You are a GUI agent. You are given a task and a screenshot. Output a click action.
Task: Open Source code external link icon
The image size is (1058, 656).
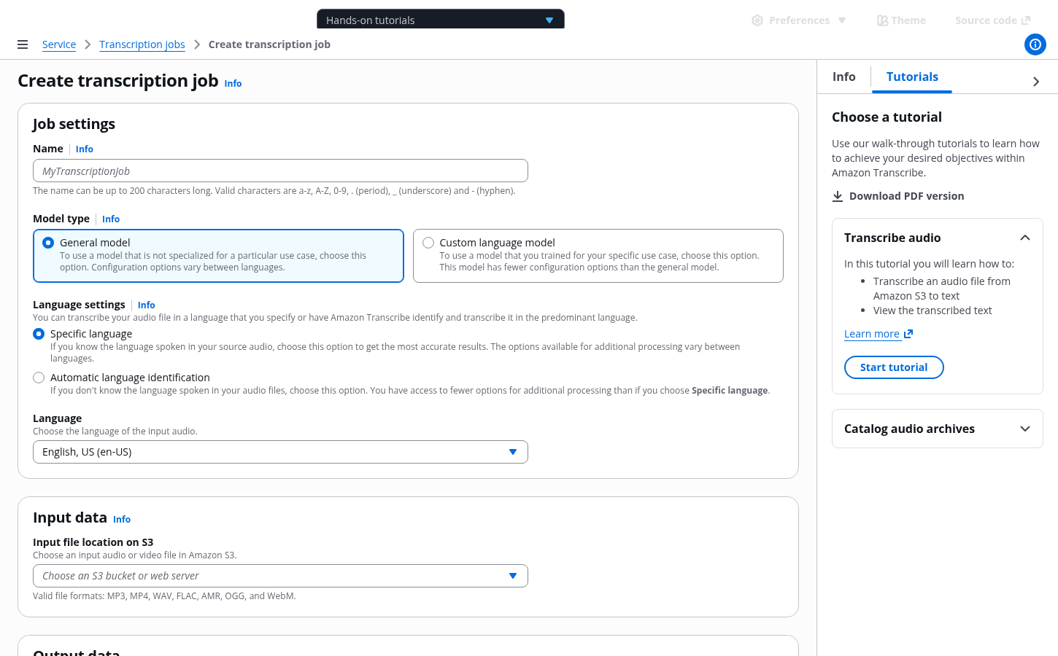[x=1026, y=20]
